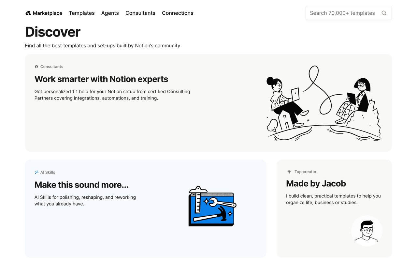
Task: Open the Templates menu
Action: point(82,13)
